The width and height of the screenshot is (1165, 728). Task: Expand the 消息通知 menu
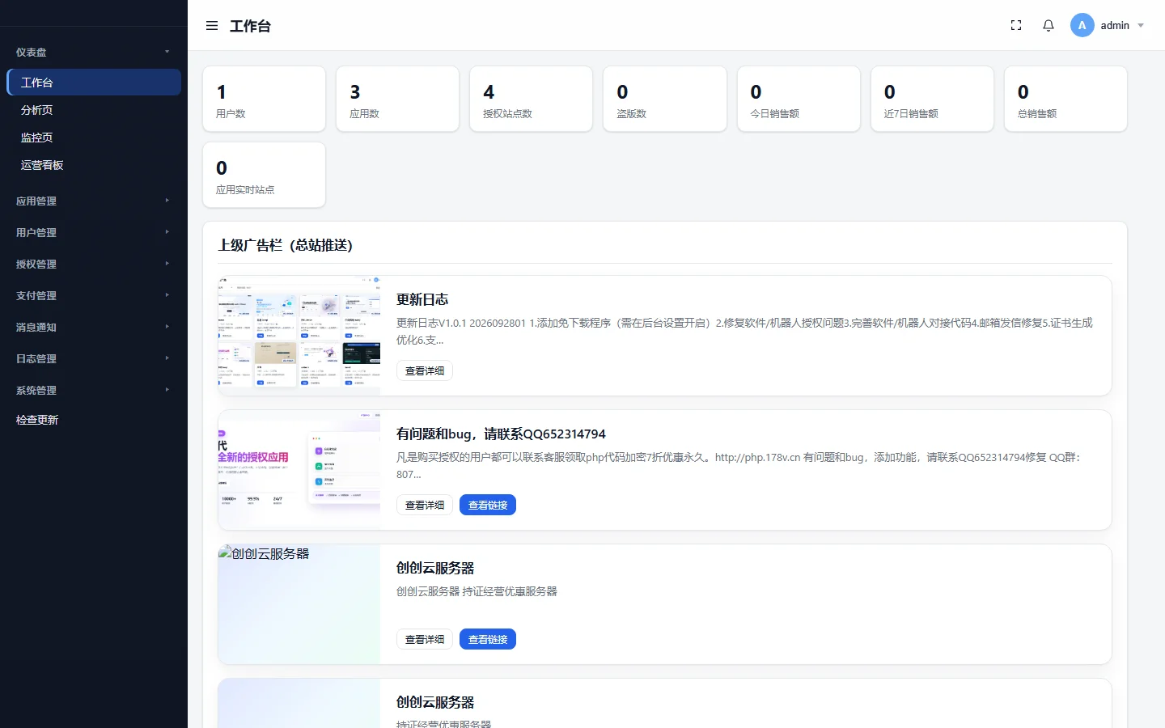tap(94, 327)
